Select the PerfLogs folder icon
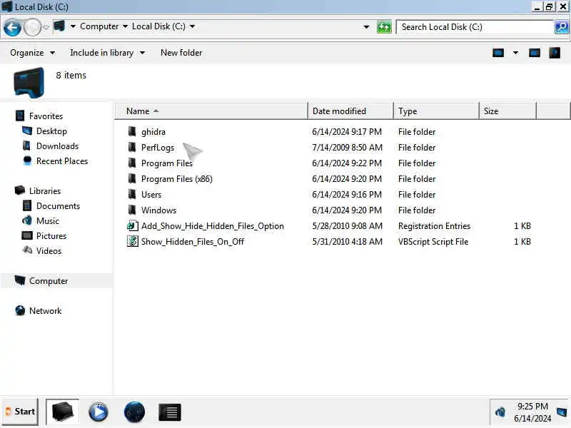Image resolution: width=571 pixels, height=428 pixels. (x=132, y=147)
